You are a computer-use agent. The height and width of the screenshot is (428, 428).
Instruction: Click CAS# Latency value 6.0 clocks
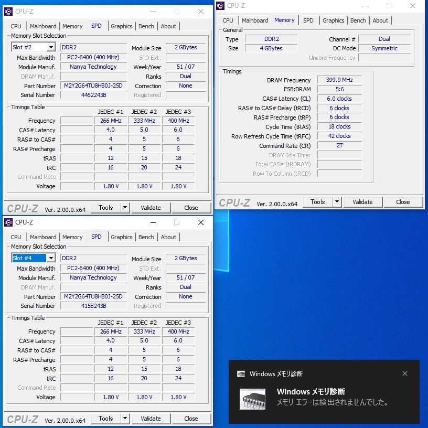[339, 99]
